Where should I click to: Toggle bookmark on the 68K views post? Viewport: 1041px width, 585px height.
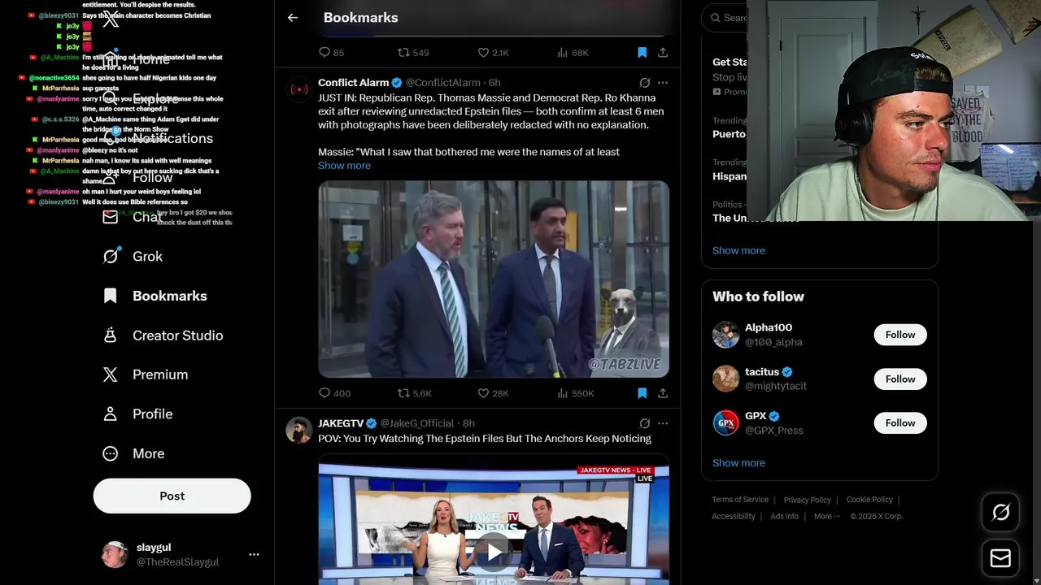coord(642,52)
